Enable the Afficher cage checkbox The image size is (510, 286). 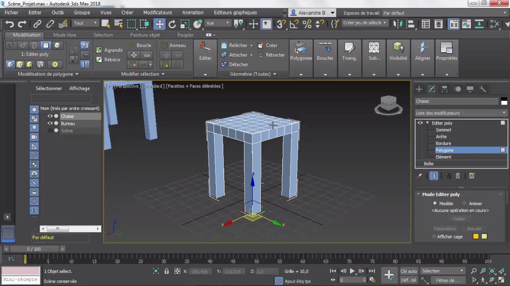pyautogui.click(x=434, y=237)
